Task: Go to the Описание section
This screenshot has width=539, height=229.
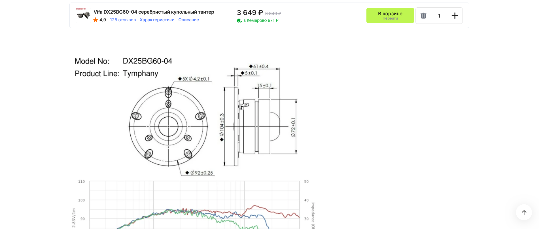Action: click(x=188, y=20)
